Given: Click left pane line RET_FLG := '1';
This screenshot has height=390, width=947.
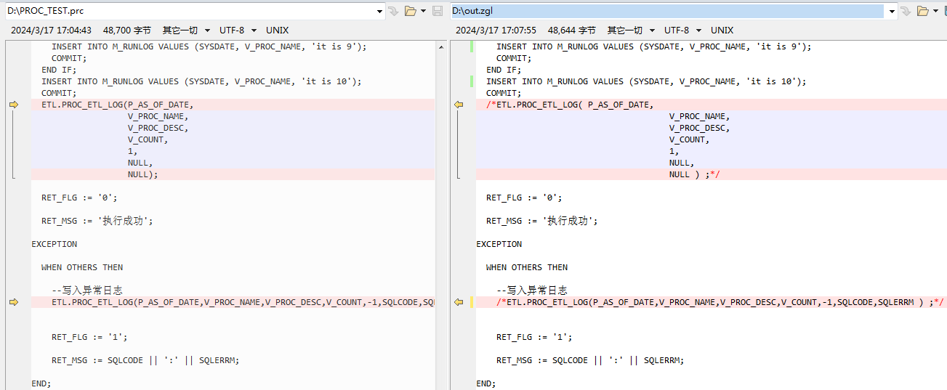Looking at the screenshot, I should tap(89, 337).
